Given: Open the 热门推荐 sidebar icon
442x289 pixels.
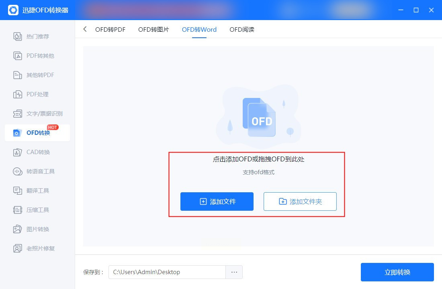Looking at the screenshot, I should point(17,37).
